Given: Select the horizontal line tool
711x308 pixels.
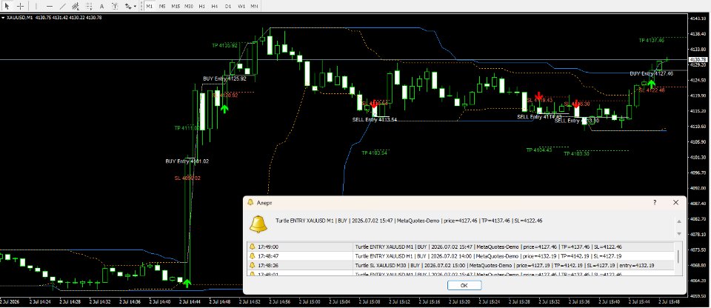Looking at the screenshot, I should coord(50,7).
